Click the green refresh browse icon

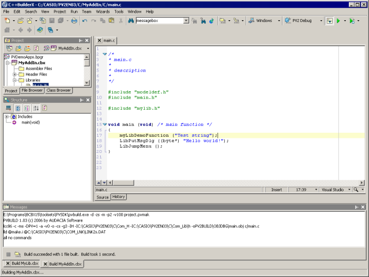212,21
